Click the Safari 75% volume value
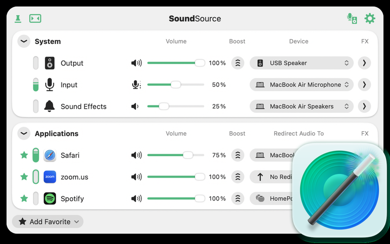The height and width of the screenshot is (244, 390). point(219,155)
